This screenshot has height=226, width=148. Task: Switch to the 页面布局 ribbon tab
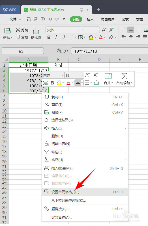tap(108, 19)
